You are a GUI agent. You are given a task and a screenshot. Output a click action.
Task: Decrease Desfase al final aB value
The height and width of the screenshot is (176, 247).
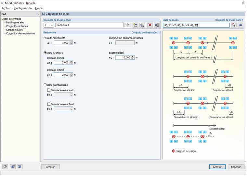click(x=71, y=76)
